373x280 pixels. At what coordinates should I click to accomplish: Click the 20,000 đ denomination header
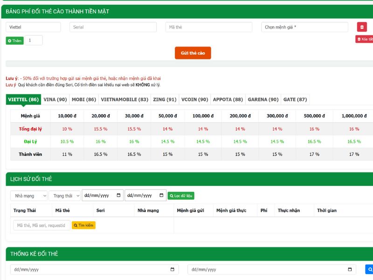coord(101,116)
